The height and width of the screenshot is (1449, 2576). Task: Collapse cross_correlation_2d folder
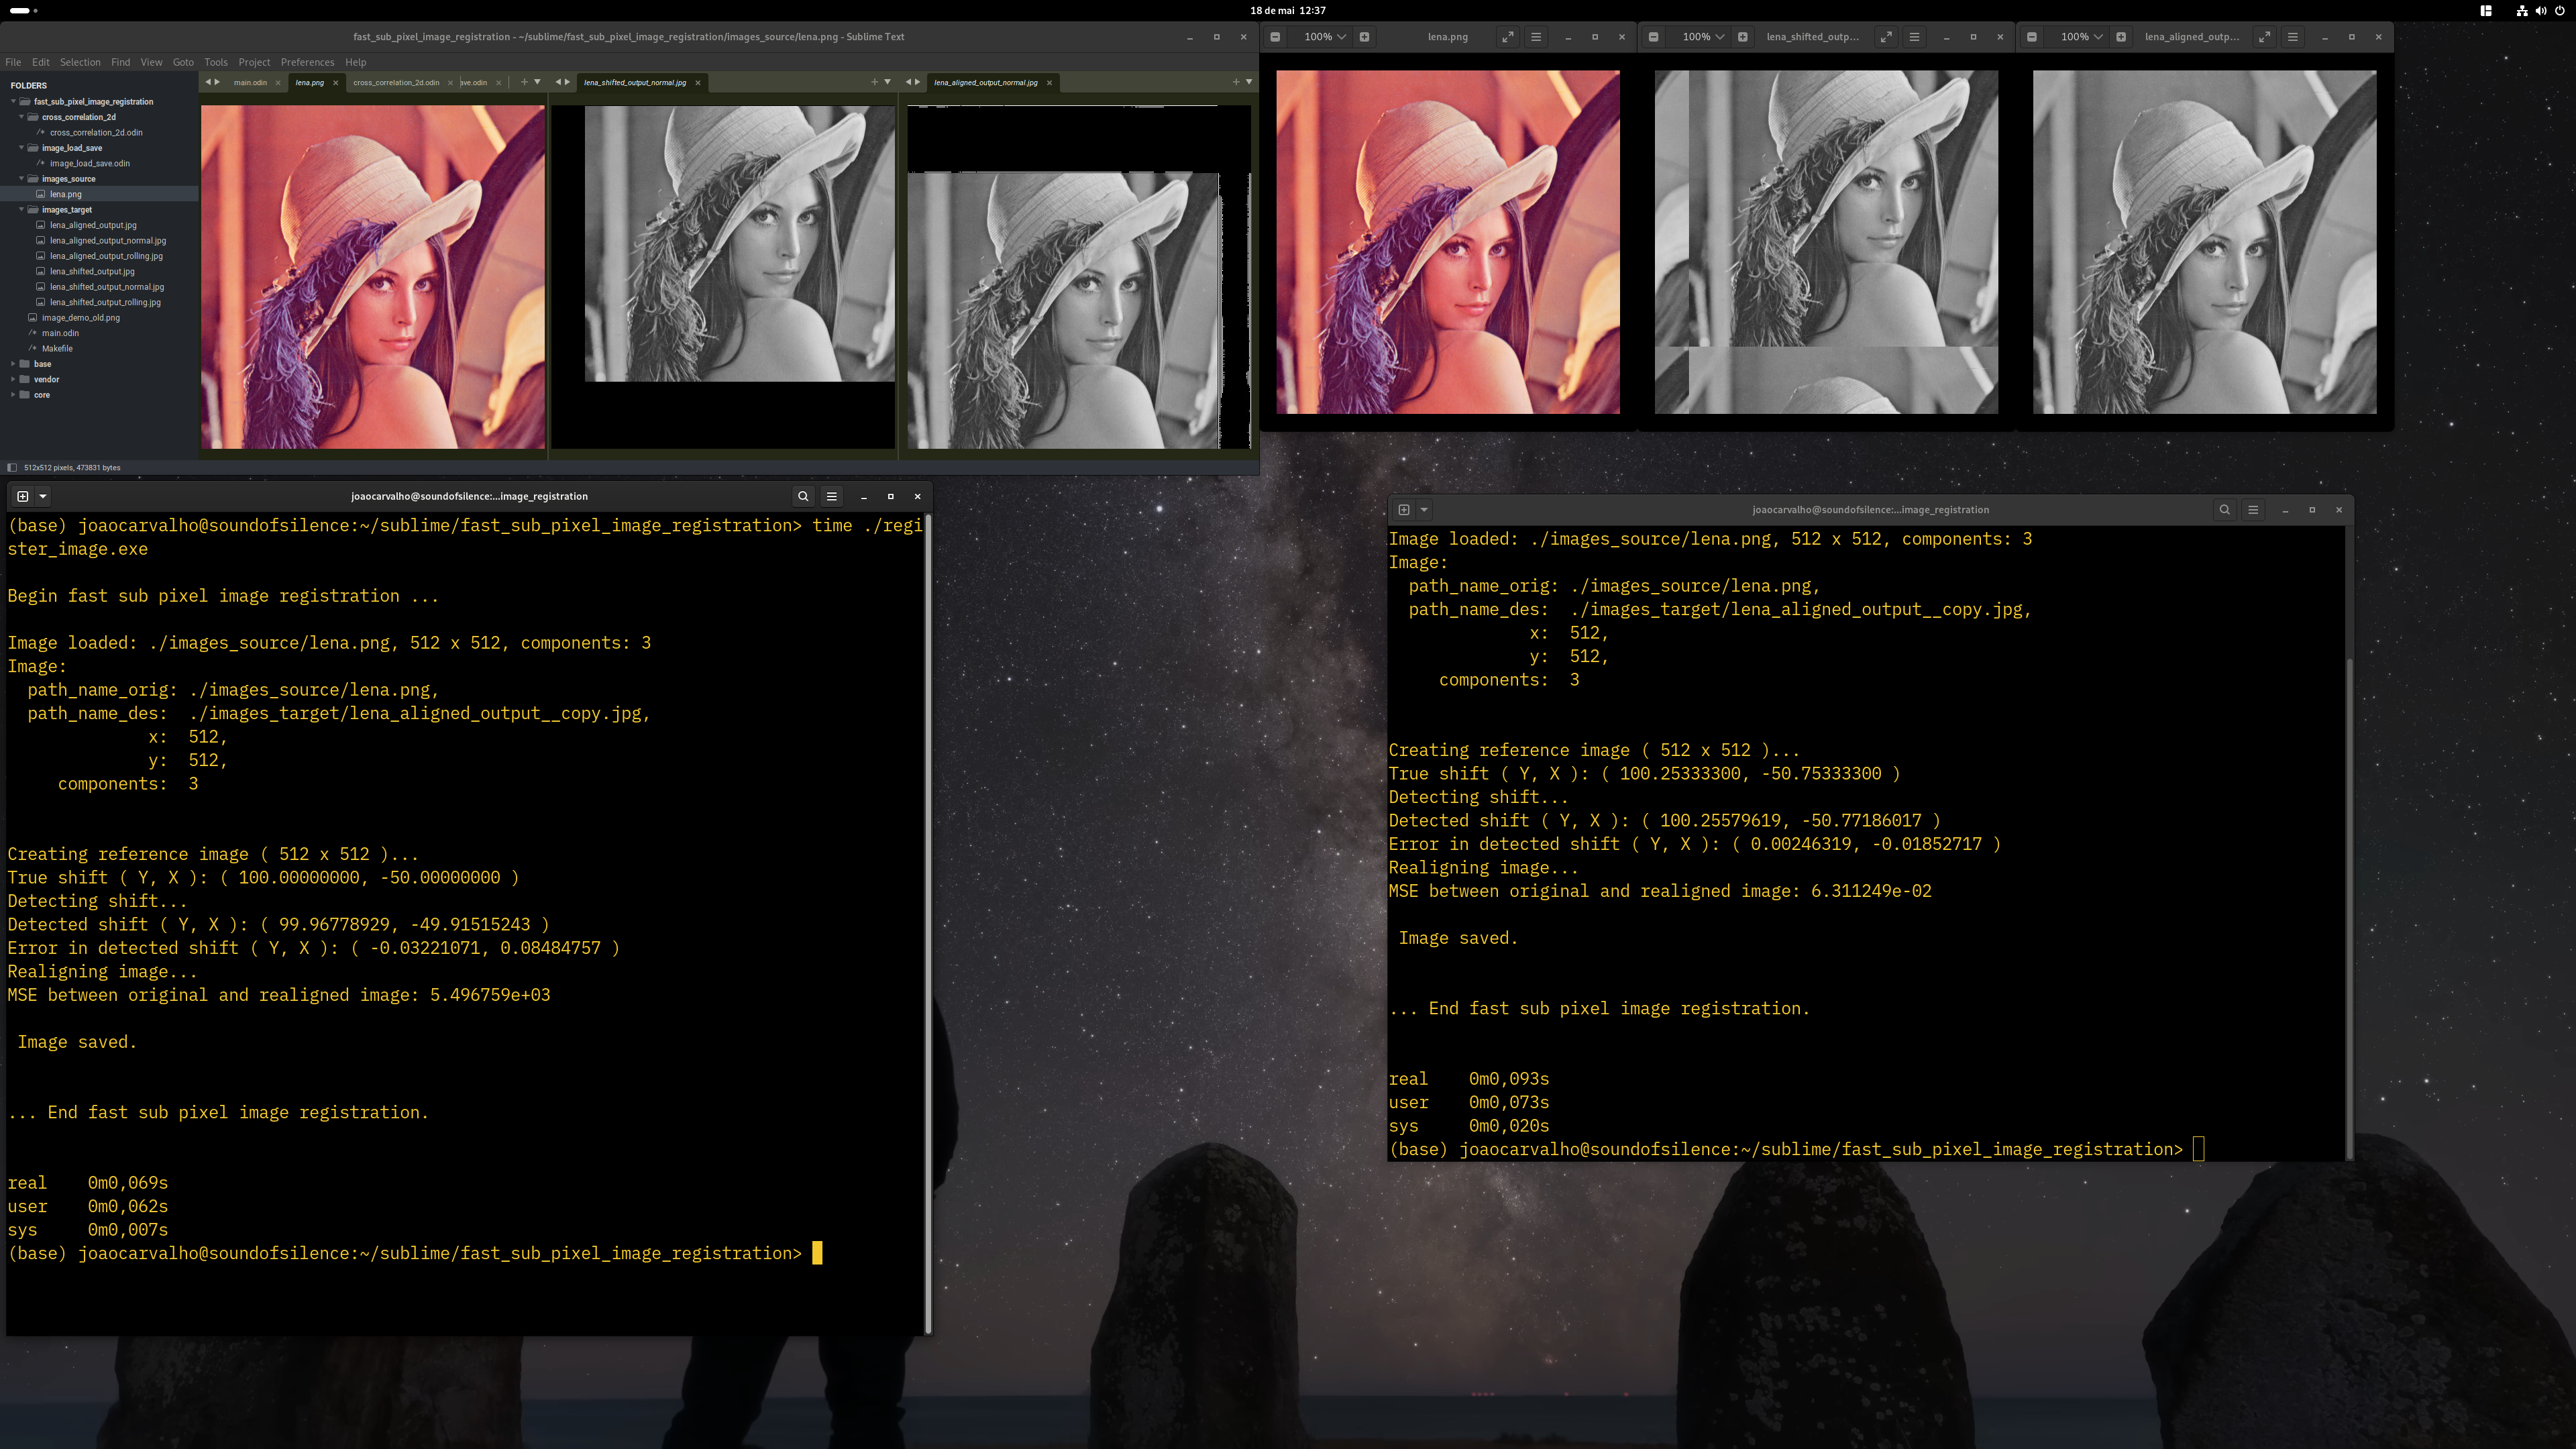[x=21, y=117]
